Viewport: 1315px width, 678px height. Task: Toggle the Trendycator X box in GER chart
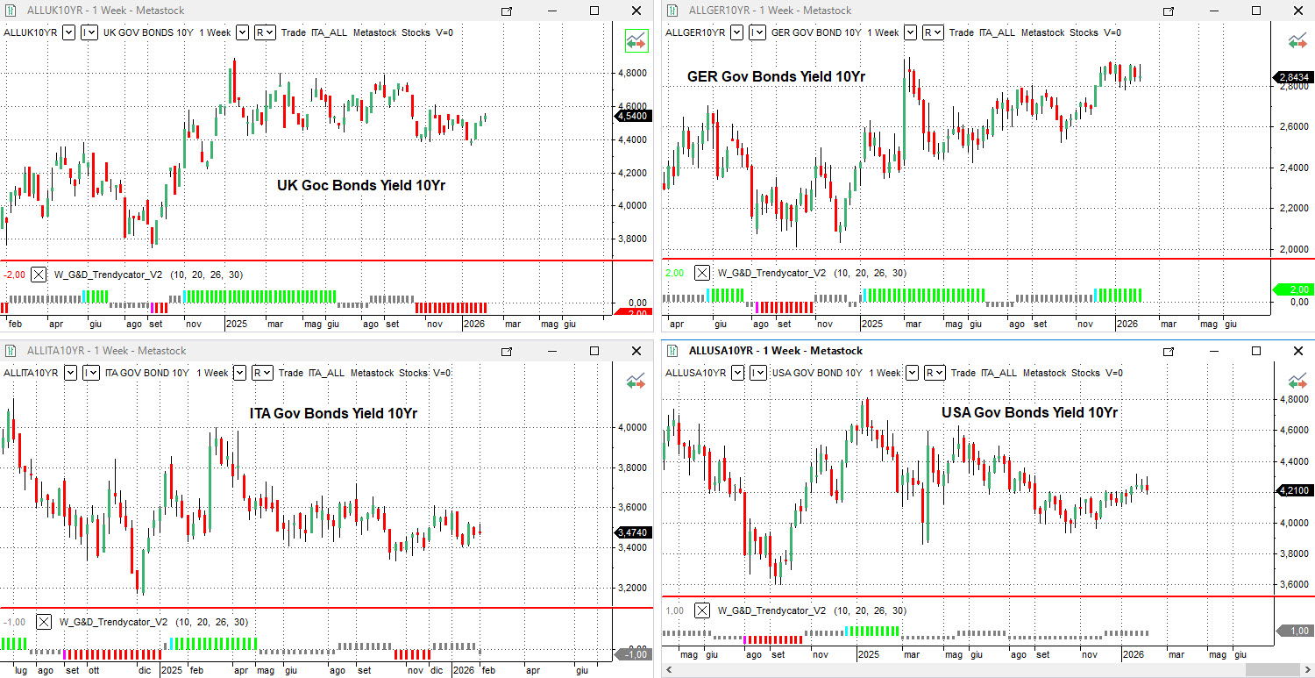click(x=702, y=273)
